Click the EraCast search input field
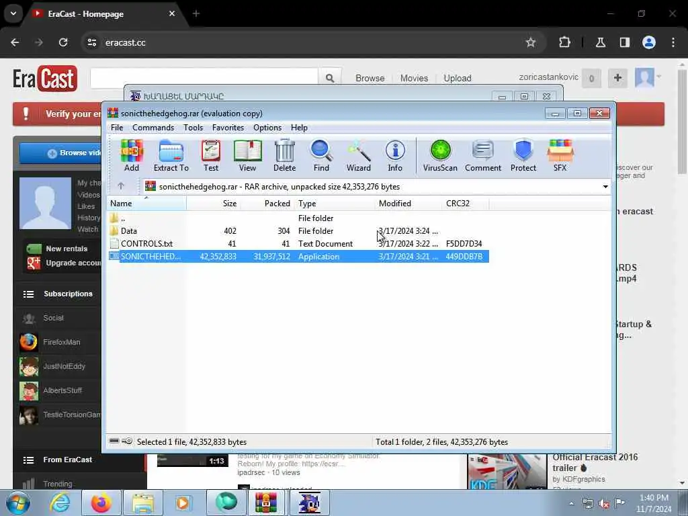Viewport: 688px width, 516px height. [x=204, y=78]
